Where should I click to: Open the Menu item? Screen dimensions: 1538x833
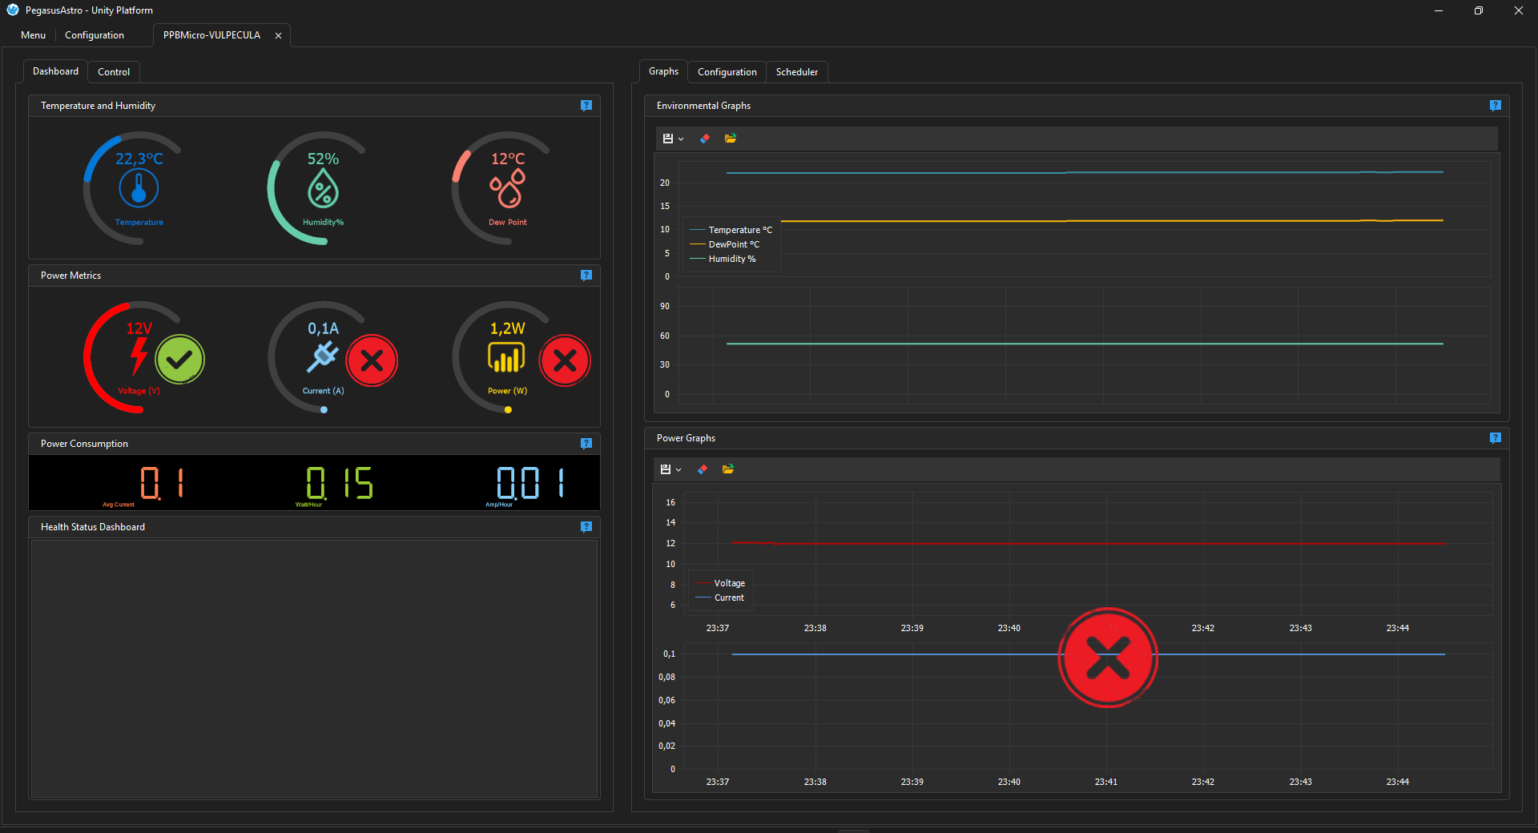[33, 35]
